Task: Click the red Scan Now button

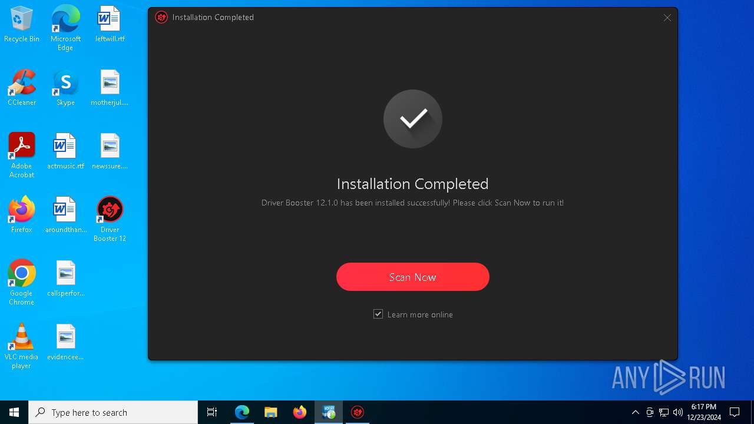Action: tap(412, 277)
